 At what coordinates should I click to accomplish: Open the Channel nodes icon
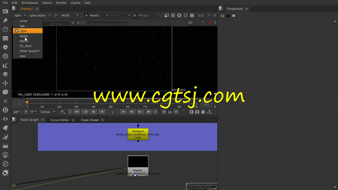point(5,38)
